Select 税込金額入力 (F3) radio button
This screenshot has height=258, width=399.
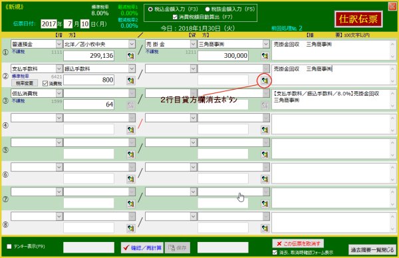(150, 9)
